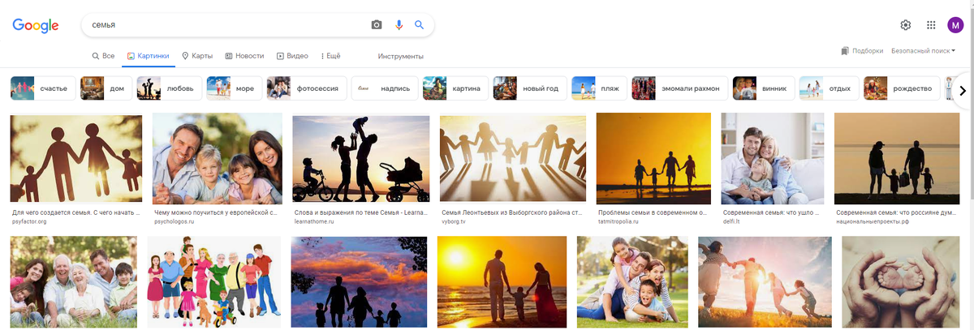This screenshot has height=330, width=974.
Task: Select the винник suggestion chip
Action: click(x=764, y=88)
